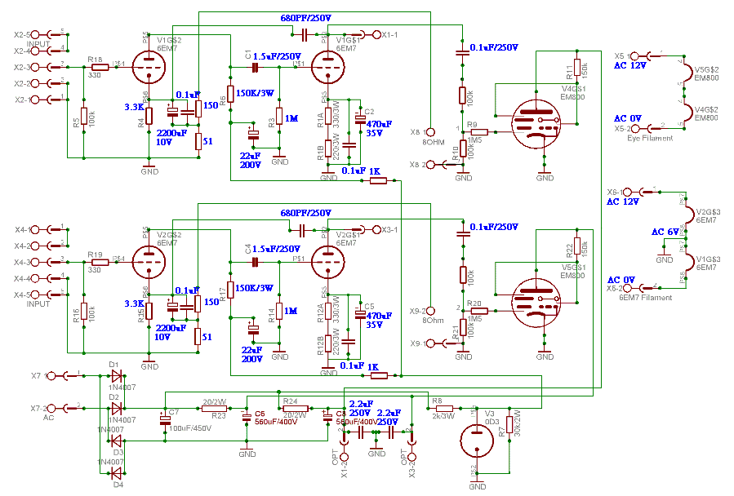Click the R19 330 ohm resistor
The width and height of the screenshot is (734, 496).
coord(100,263)
